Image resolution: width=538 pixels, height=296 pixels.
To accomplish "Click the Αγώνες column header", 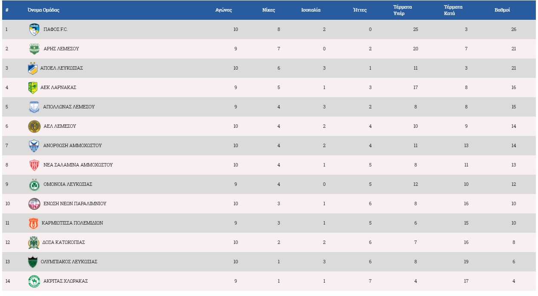I will tap(224, 10).
